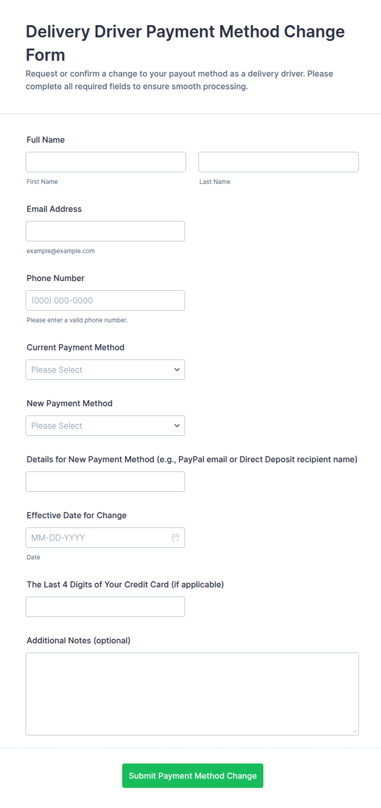Viewport: 381px width, 808px height.
Task: Open the New Payment Method dropdown
Action: [105, 426]
